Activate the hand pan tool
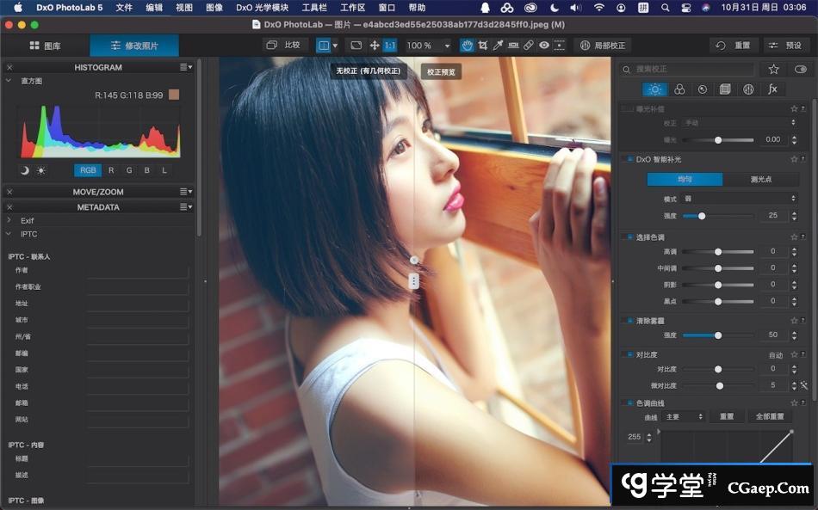 pyautogui.click(x=467, y=46)
